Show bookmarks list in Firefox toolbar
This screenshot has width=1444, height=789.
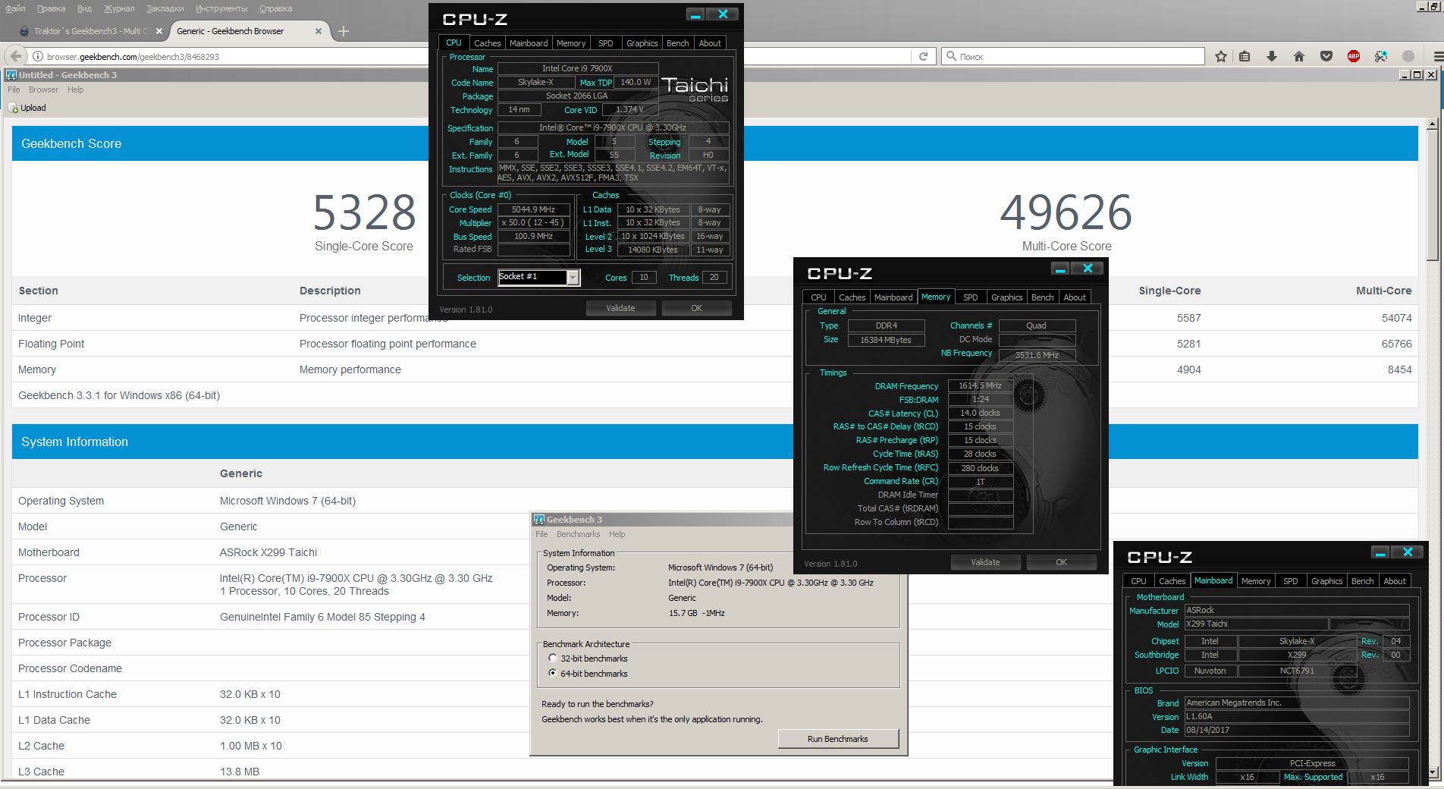1245,56
